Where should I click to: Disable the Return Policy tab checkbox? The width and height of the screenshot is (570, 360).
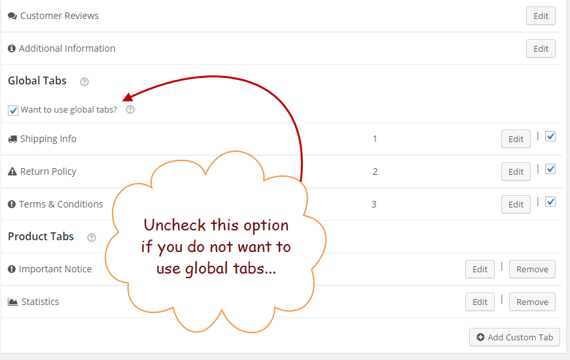click(550, 169)
